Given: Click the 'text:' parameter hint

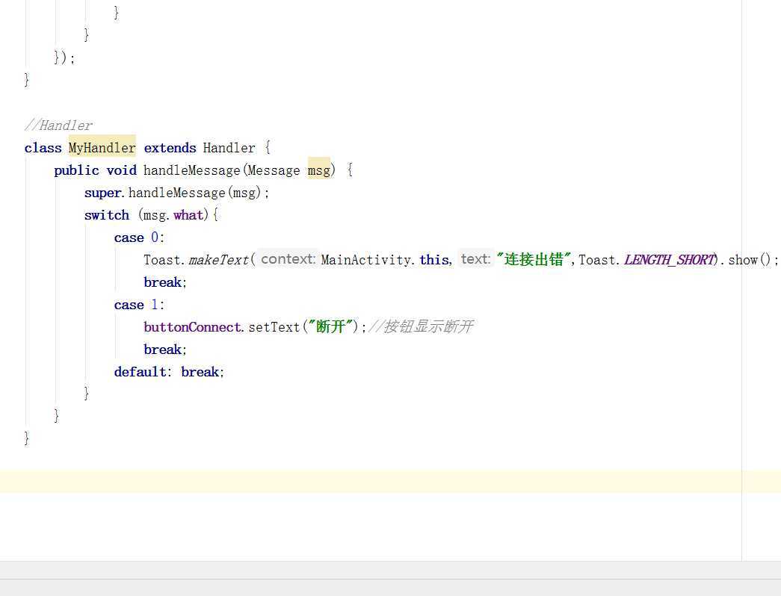Looking at the screenshot, I should pyautogui.click(x=475, y=259).
